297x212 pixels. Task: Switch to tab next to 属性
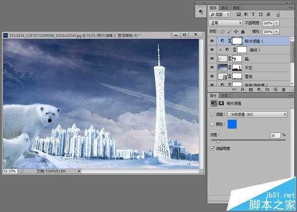click(x=225, y=96)
